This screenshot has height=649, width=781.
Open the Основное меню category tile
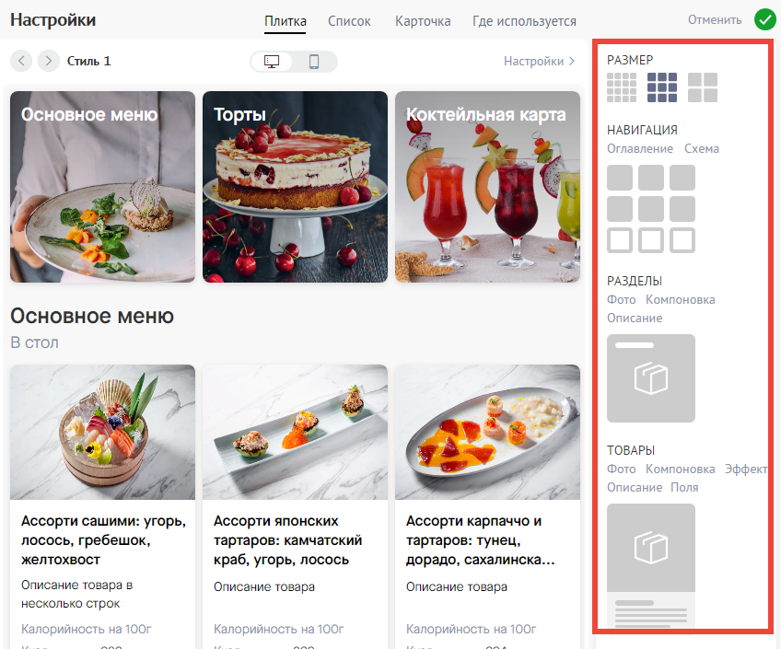(x=102, y=187)
